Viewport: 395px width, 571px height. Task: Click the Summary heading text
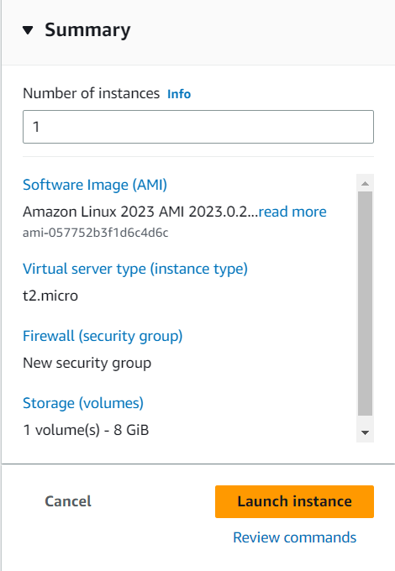[x=87, y=30]
